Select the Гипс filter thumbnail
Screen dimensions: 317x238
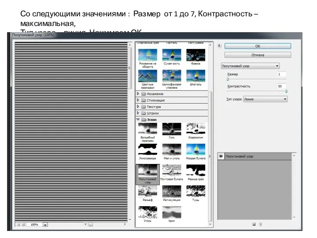(x=172, y=129)
